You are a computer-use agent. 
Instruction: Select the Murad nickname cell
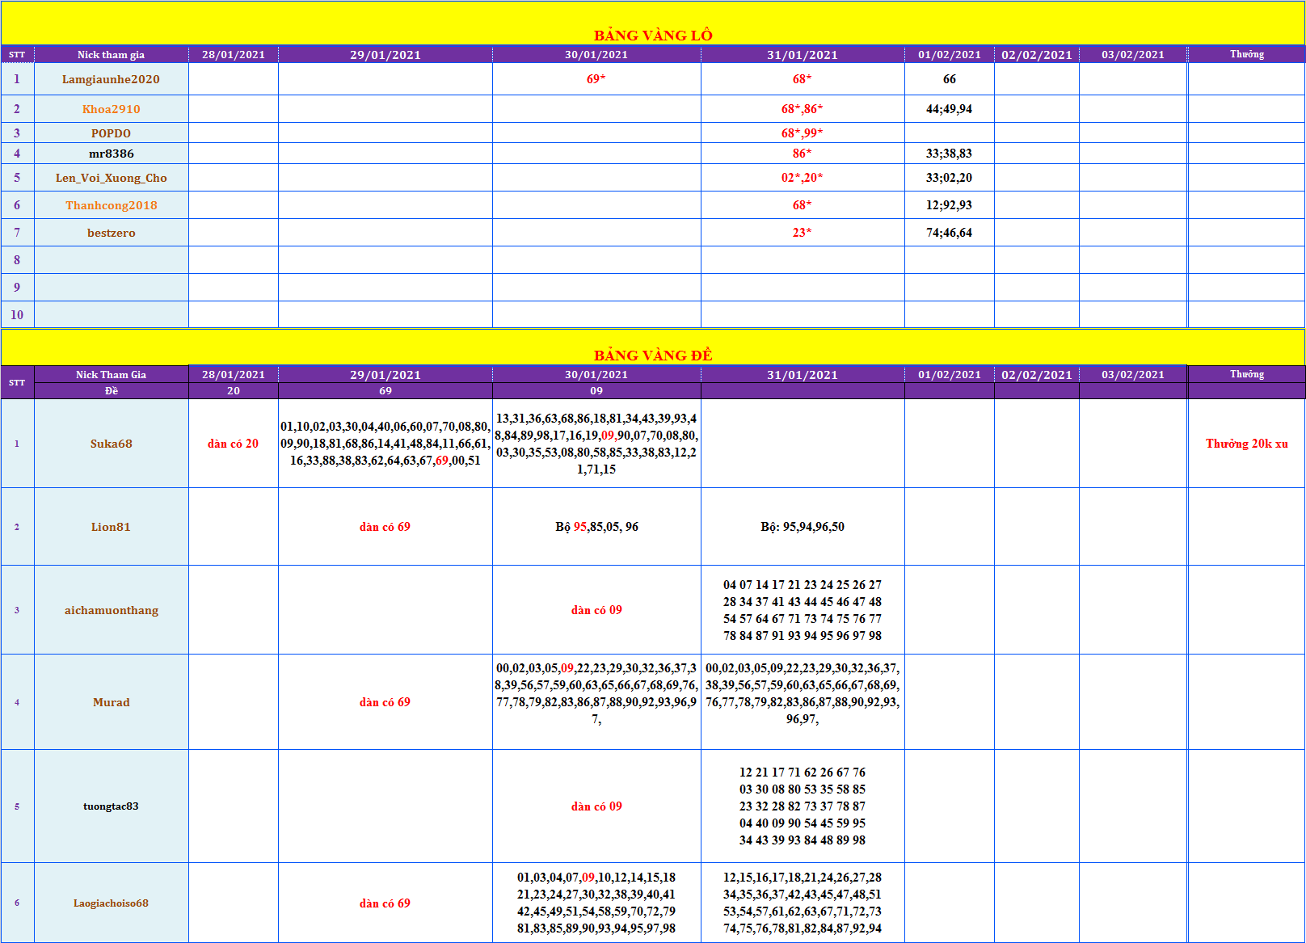coord(111,702)
